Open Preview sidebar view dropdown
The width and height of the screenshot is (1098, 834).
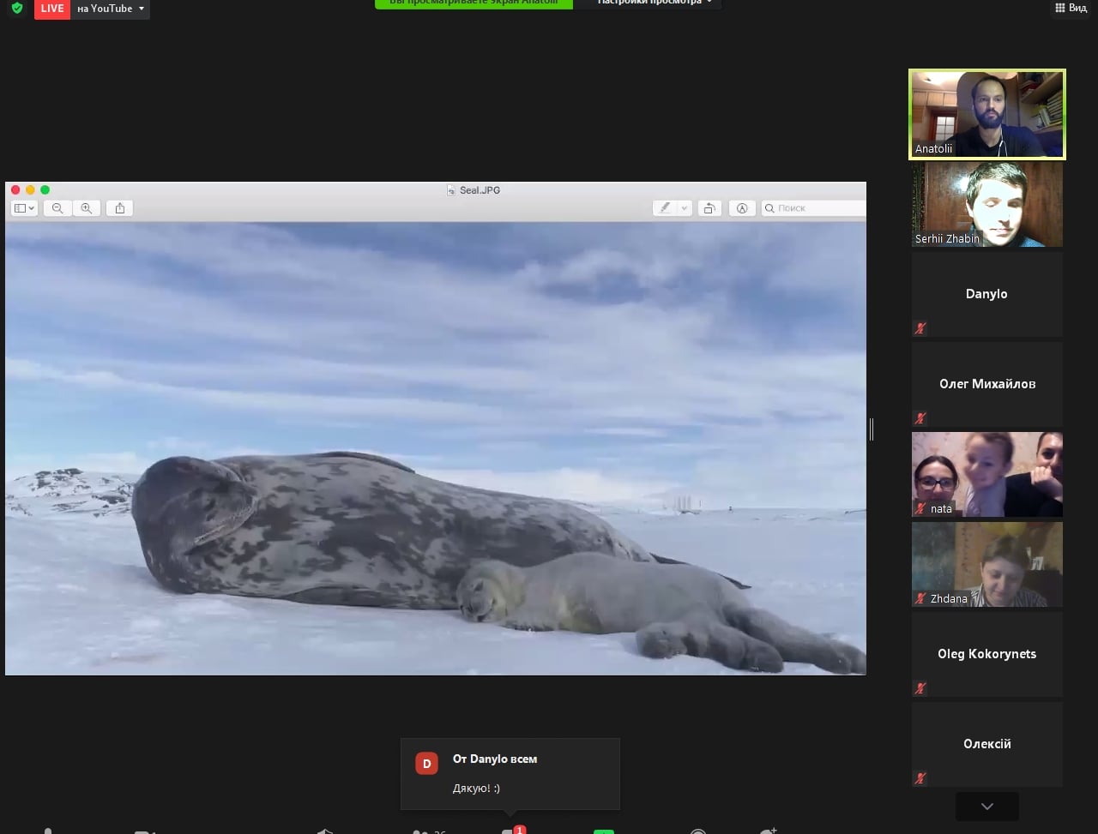pos(24,208)
